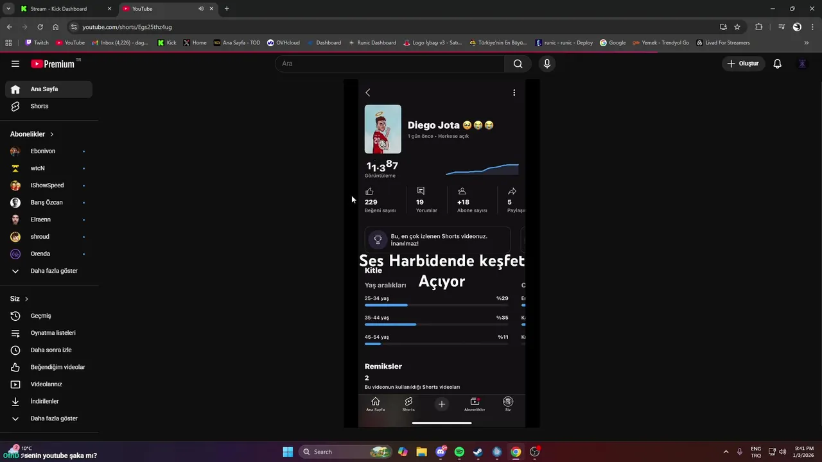The width and height of the screenshot is (822, 462).
Task: Expand the Siz section chevron
Action: point(26,299)
